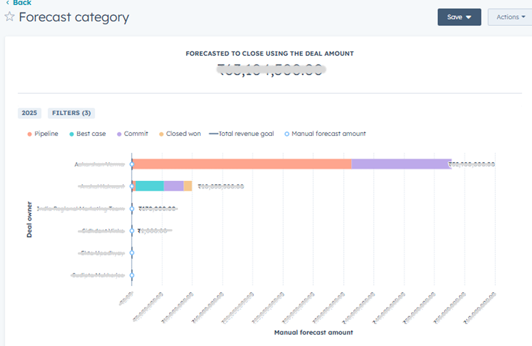Click the 2025 date range chip
The image size is (532, 346).
click(29, 113)
